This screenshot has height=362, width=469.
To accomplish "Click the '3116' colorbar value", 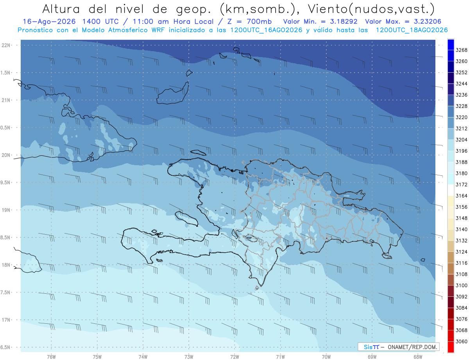I will [x=462, y=263].
